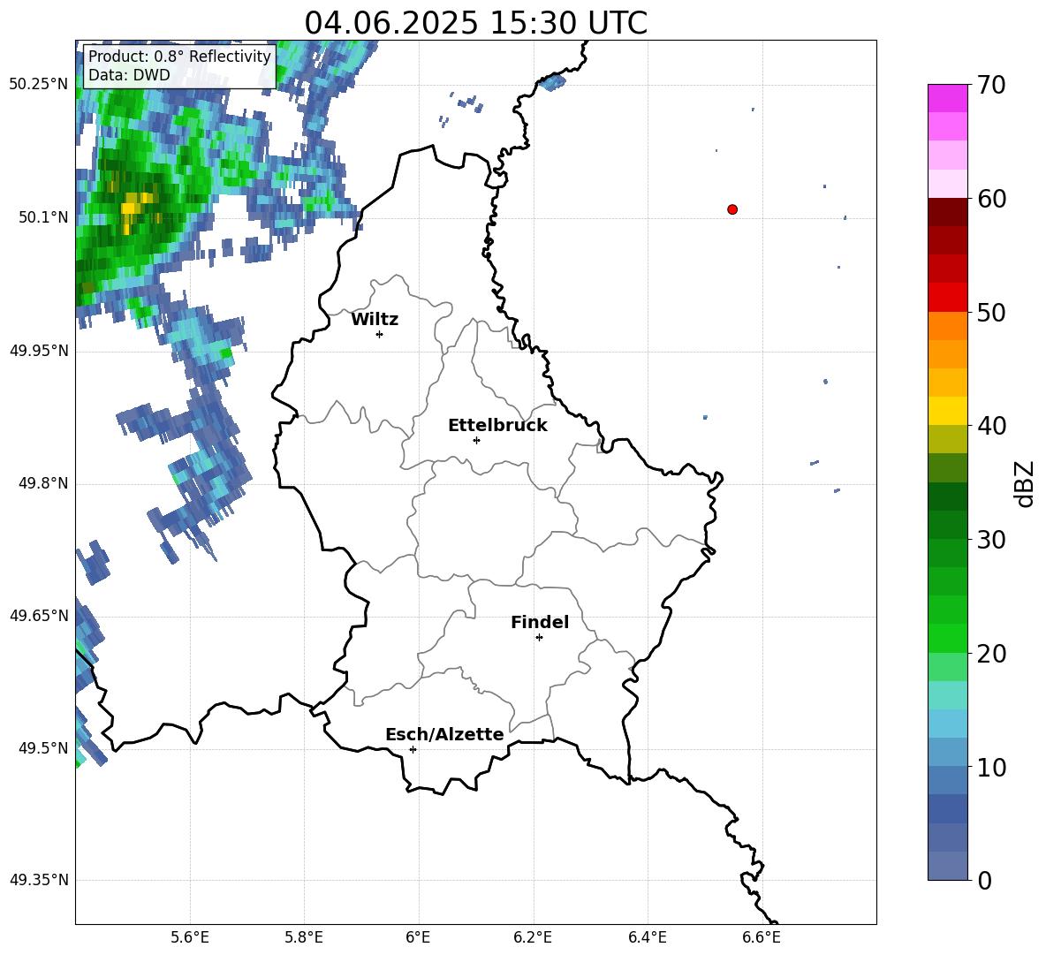Click the 50.1°N latitude label
Viewport: 1046px width, 955px height.
[x=43, y=217]
